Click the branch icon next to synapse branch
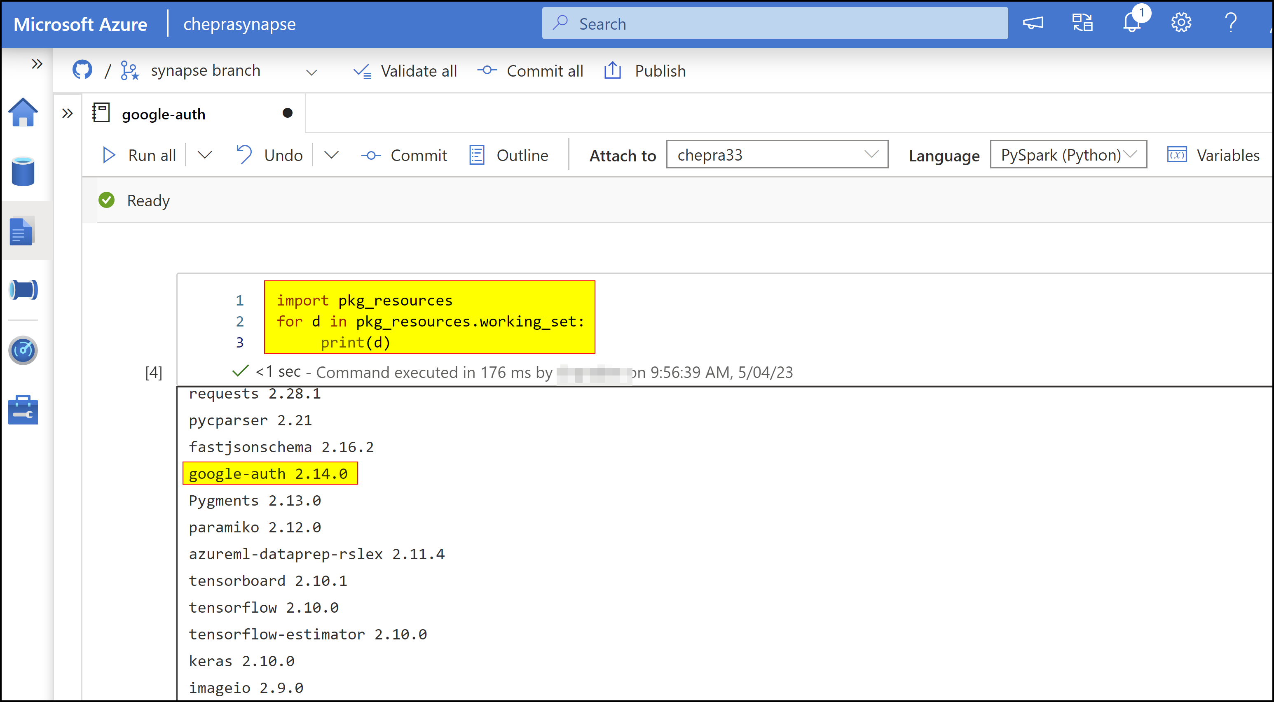The height and width of the screenshot is (702, 1274). [x=129, y=71]
